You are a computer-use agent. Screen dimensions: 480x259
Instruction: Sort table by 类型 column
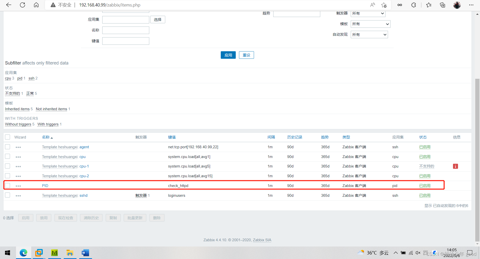click(x=346, y=137)
